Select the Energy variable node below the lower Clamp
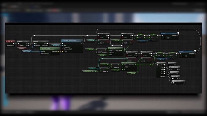Viewport: 207px width, 116px height. point(132,73)
